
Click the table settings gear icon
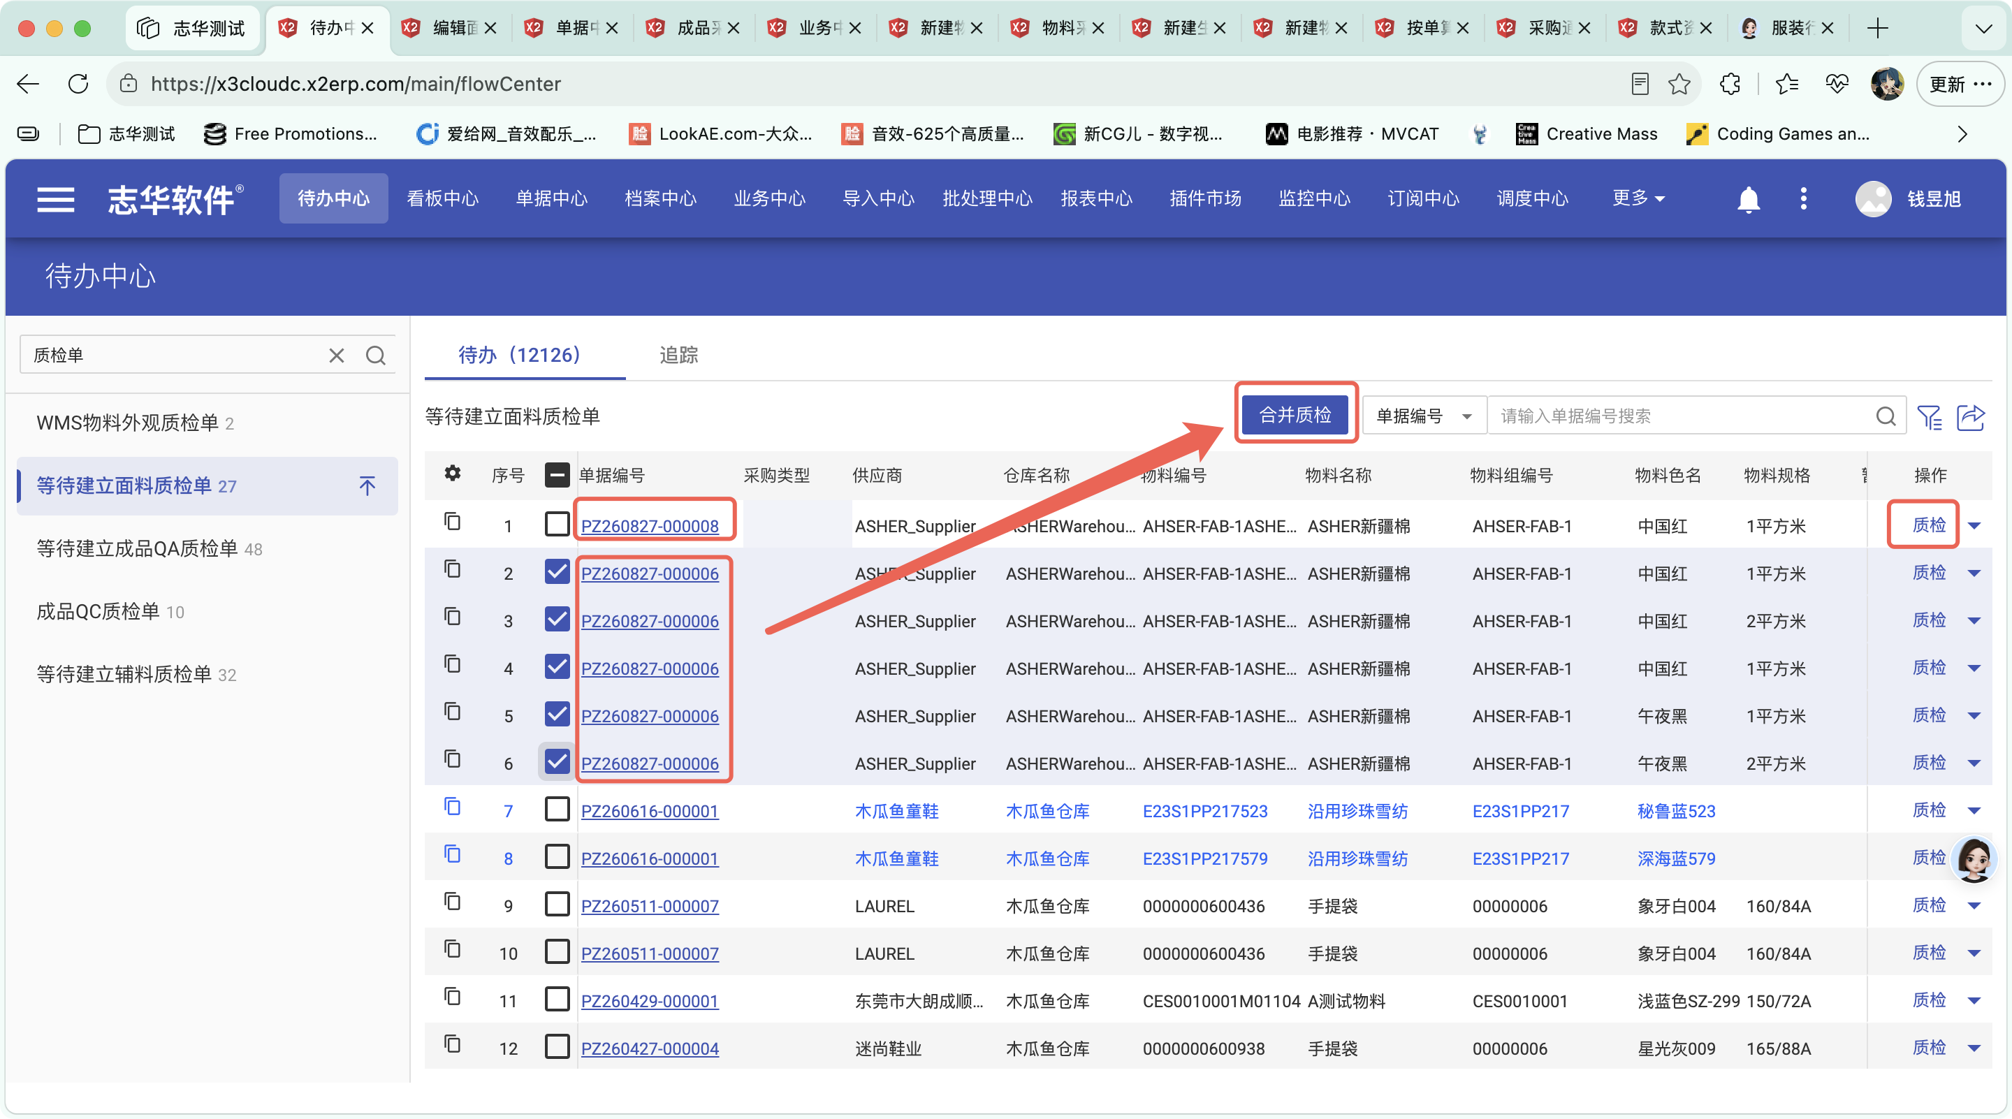452,473
